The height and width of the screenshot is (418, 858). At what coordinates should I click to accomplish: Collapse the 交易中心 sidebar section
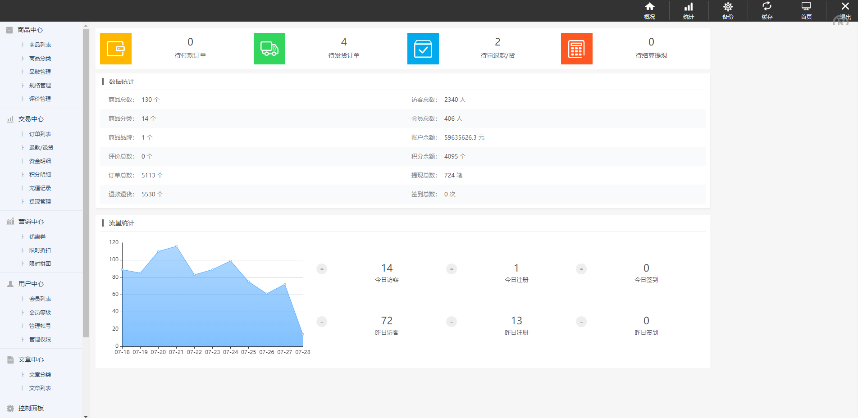(x=31, y=119)
